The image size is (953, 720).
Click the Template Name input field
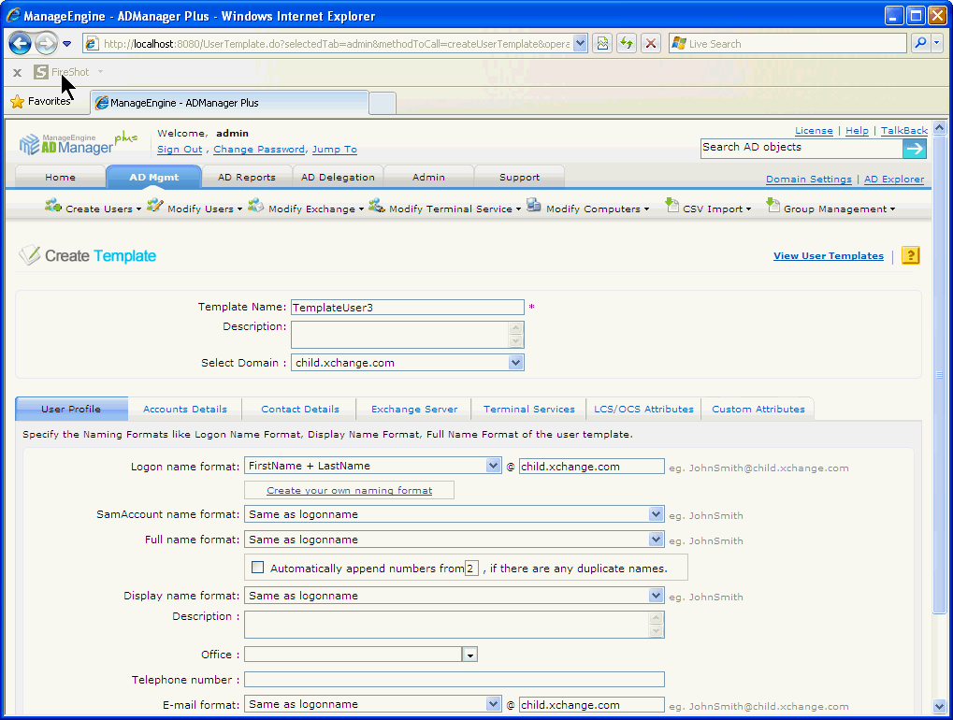tap(407, 307)
